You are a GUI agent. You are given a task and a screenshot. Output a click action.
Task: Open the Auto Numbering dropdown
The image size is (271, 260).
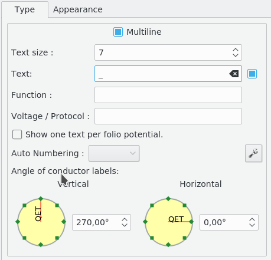tap(114, 153)
